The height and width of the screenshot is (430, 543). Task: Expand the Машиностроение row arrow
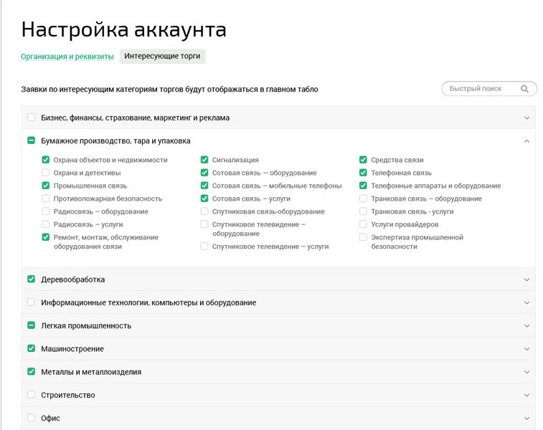(527, 349)
